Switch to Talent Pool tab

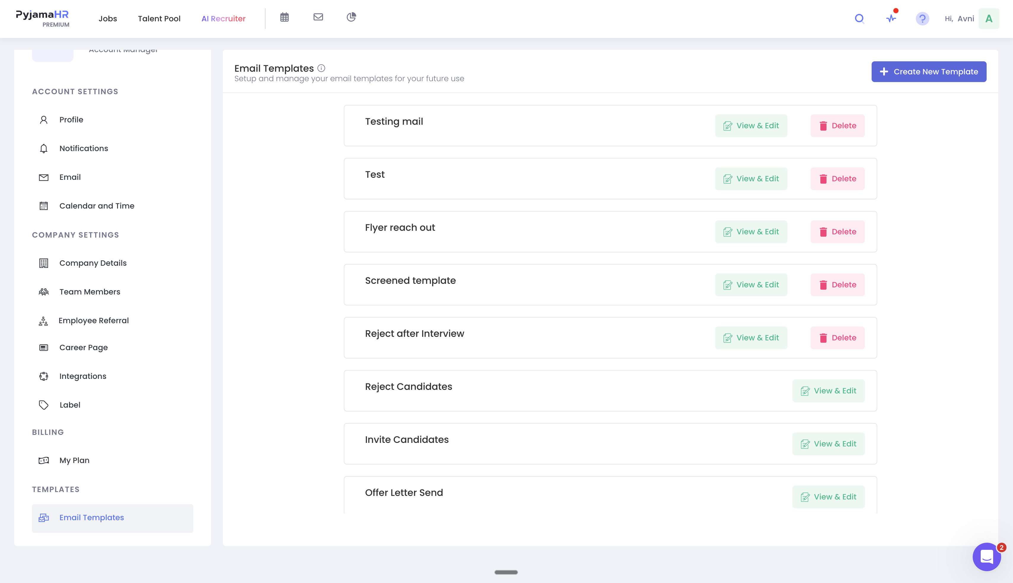click(159, 18)
